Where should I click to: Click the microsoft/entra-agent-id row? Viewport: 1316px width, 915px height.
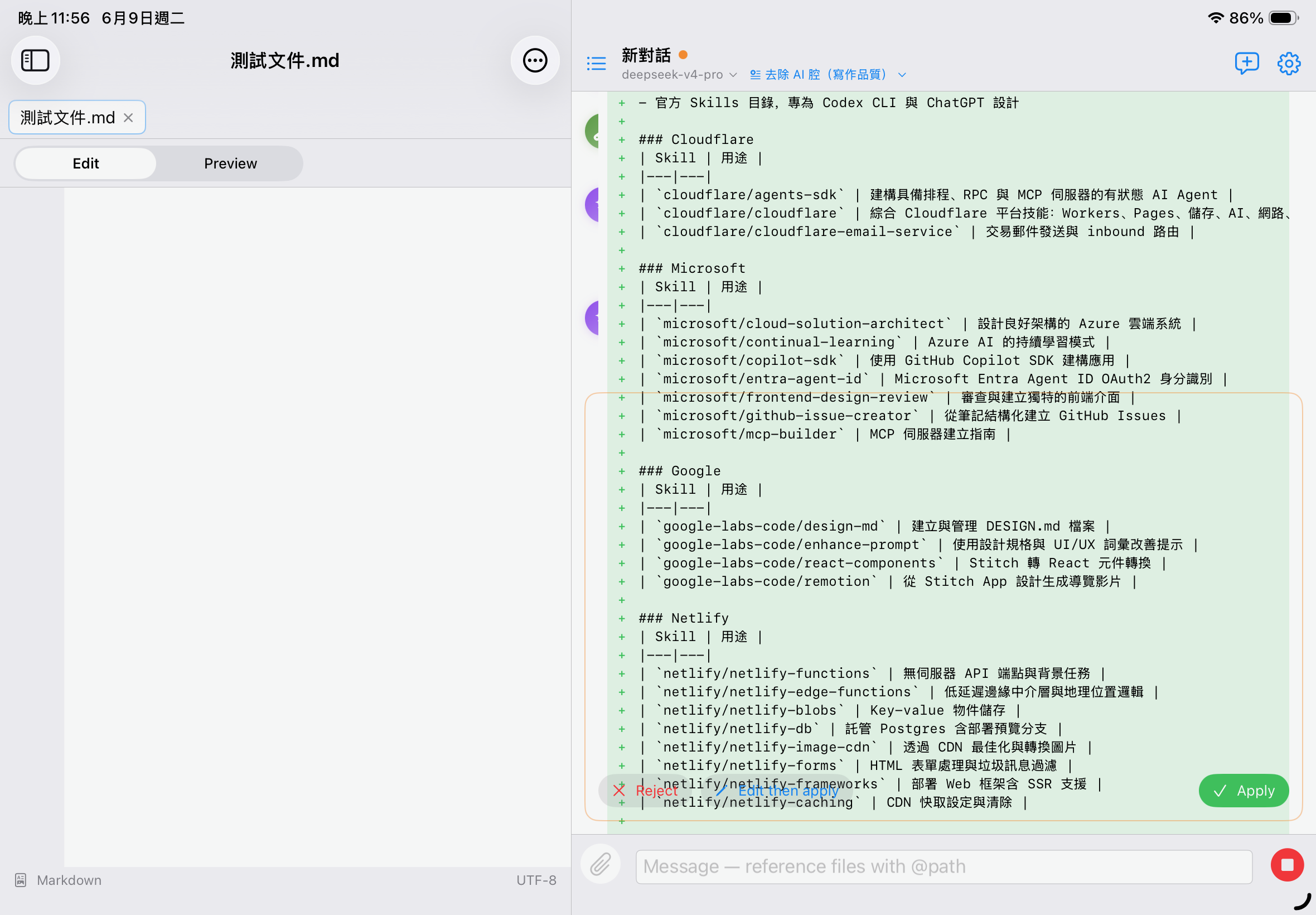(x=933, y=379)
